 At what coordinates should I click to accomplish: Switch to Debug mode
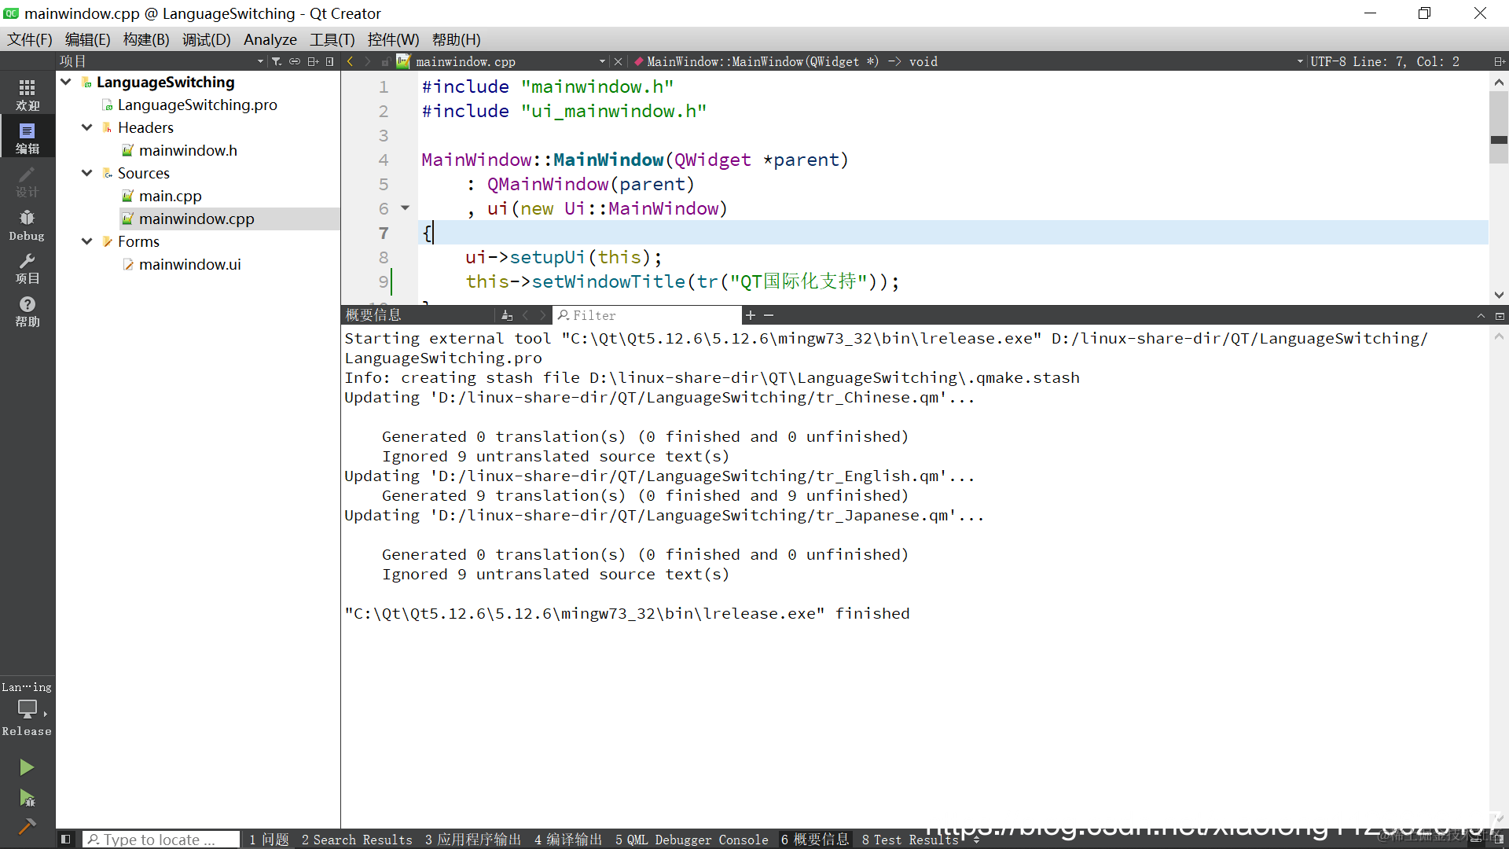(28, 225)
